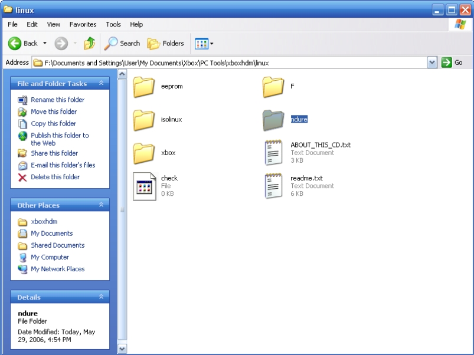Select the check file icon
474x355 pixels.
click(x=144, y=186)
